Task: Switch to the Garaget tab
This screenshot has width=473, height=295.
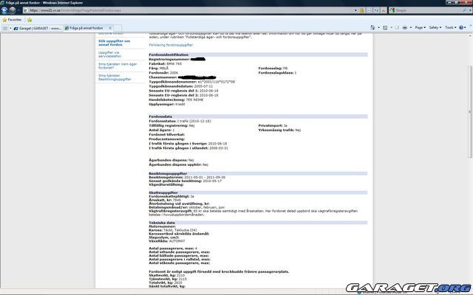Action: pos(40,28)
